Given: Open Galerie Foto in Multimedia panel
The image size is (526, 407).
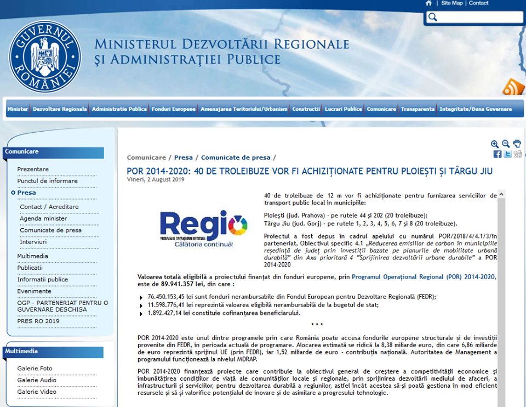Looking at the screenshot, I should click(35, 368).
